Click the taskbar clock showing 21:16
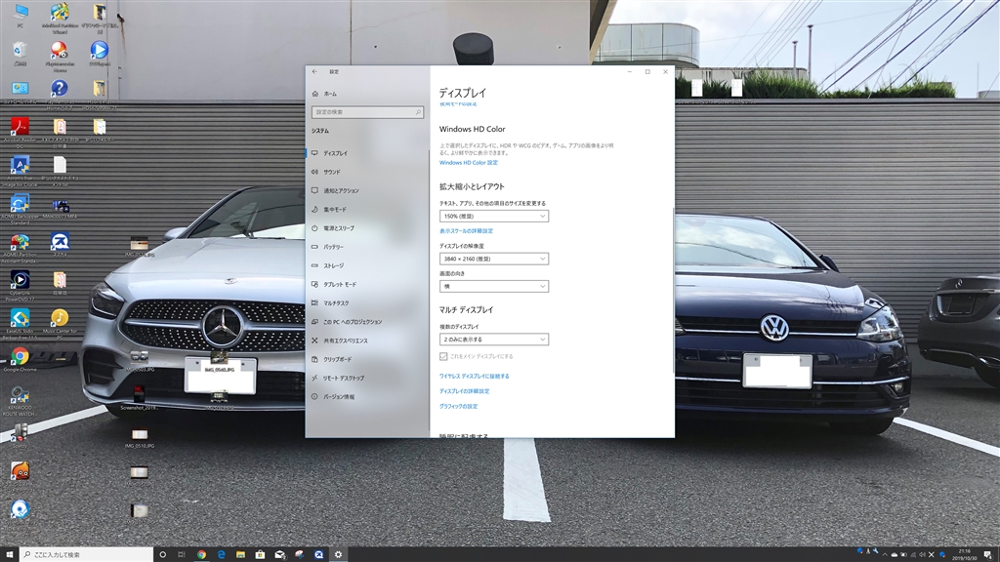The image size is (1000, 562). 964,555
